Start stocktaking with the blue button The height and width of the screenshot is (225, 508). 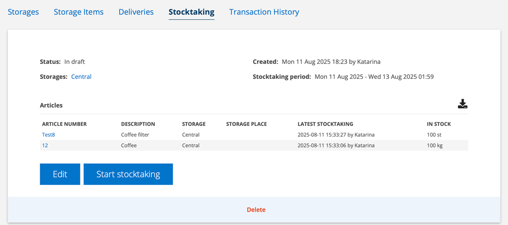click(128, 174)
